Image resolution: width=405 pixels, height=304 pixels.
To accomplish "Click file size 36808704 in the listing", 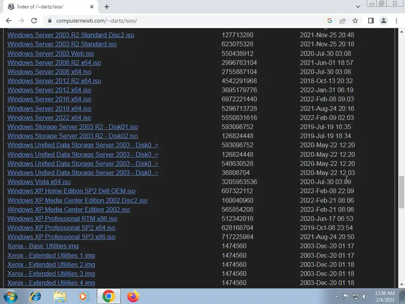I will [236, 173].
